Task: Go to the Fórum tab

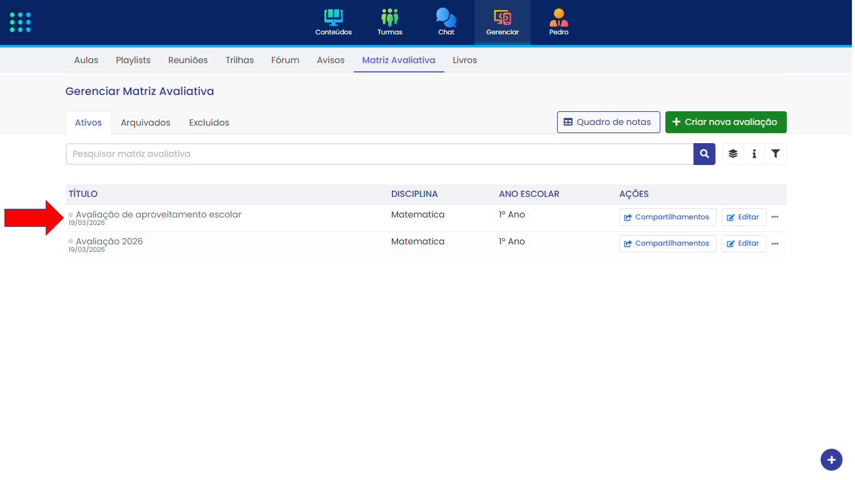Action: pos(285,60)
